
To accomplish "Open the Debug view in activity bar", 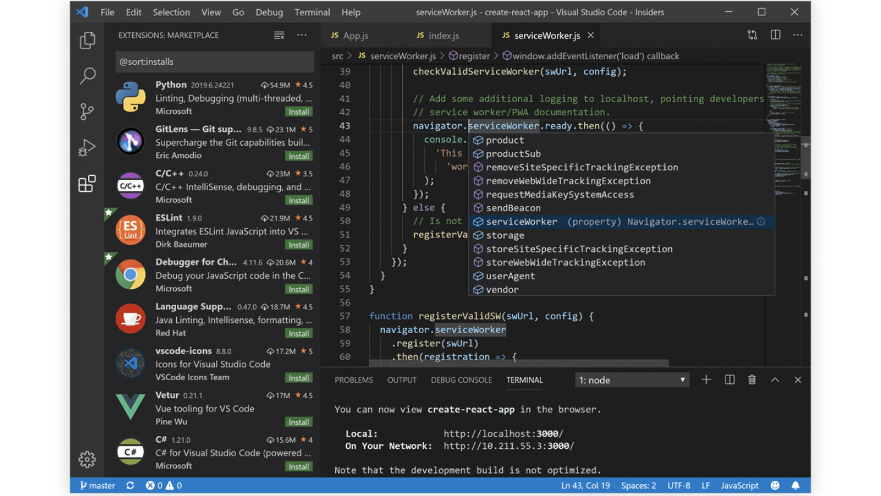I will click(87, 148).
